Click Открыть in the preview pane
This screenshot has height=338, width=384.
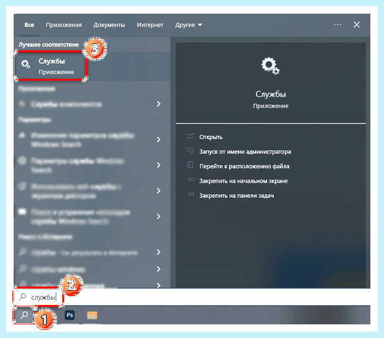(x=211, y=137)
